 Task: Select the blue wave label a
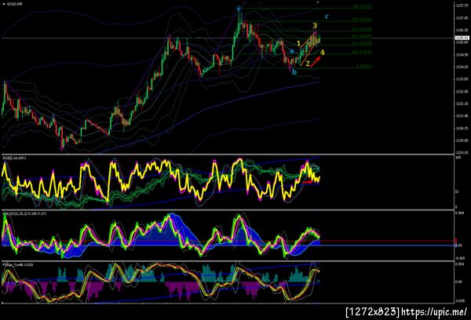pos(291,51)
